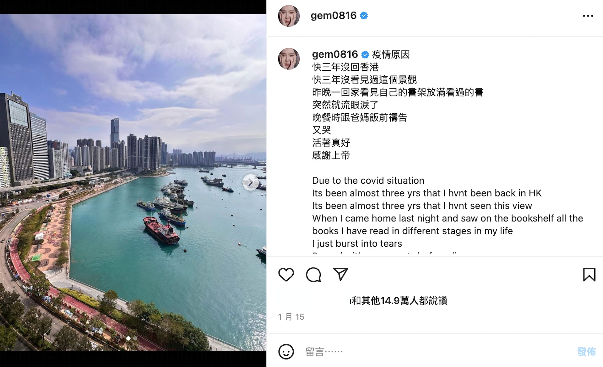Save the post with the bookmark icon
The height and width of the screenshot is (367, 603).
coord(589,275)
